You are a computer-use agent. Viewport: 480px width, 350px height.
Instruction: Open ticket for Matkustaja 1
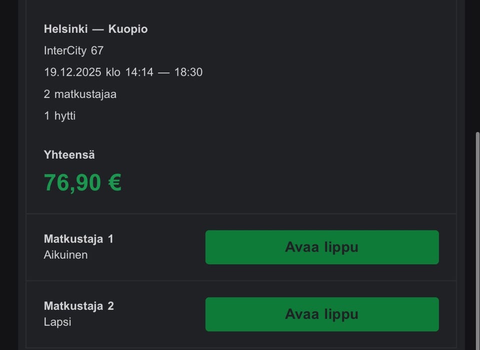pos(321,247)
